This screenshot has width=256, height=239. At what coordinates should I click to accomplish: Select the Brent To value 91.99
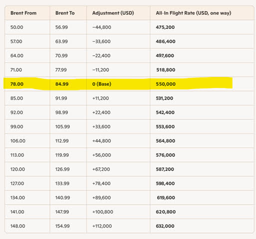61,98
